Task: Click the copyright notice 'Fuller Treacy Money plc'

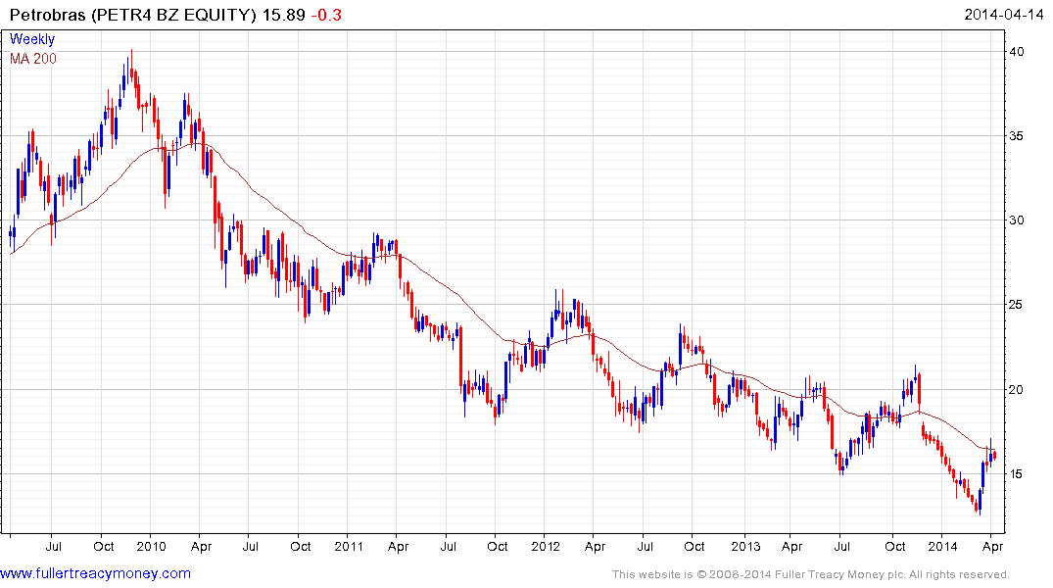Action: coord(838,574)
